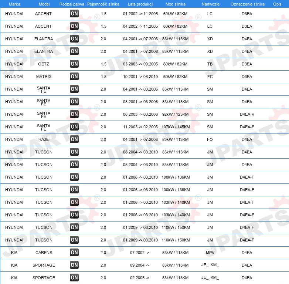Click Accent date range 04.2002 -> 11.2005
Image resolution: width=289 pixels, height=284 pixels.
tap(140, 26)
